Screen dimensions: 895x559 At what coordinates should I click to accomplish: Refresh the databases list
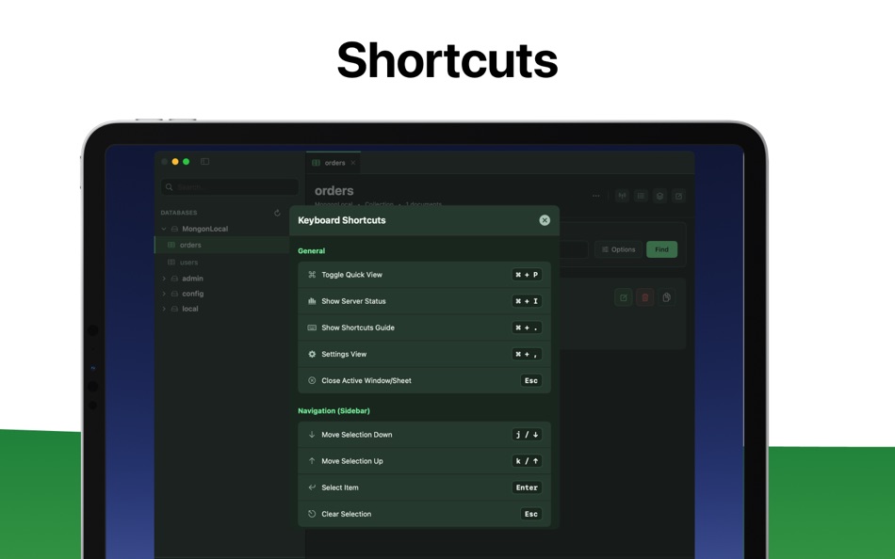pos(278,214)
